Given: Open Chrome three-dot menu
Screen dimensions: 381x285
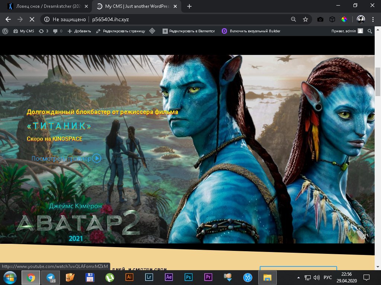Looking at the screenshot, I should click(x=373, y=19).
